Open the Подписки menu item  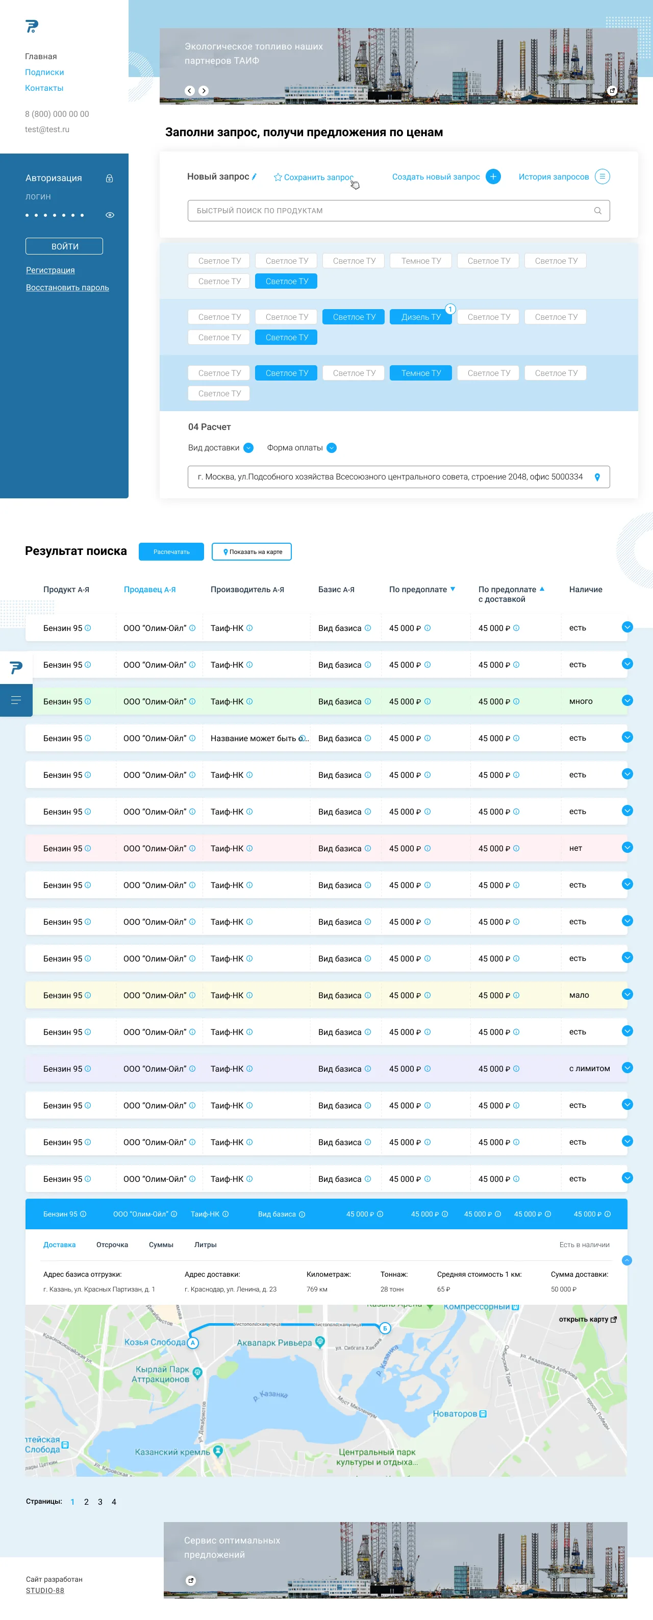45,72
